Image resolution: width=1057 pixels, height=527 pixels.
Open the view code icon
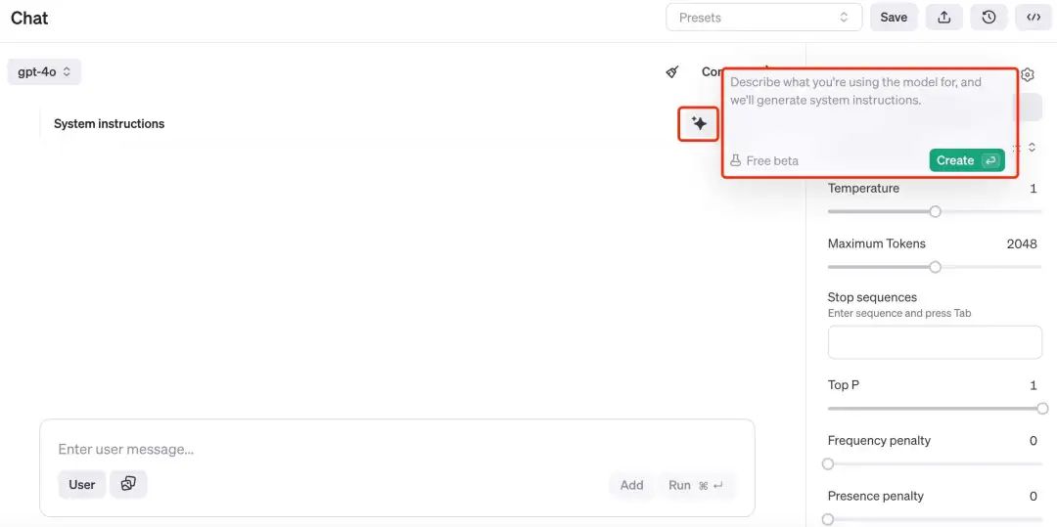[x=1034, y=18]
